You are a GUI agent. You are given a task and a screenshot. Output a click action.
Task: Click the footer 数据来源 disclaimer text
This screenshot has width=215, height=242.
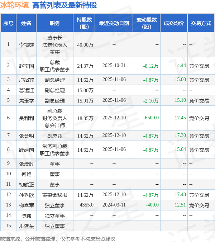coord(58,239)
